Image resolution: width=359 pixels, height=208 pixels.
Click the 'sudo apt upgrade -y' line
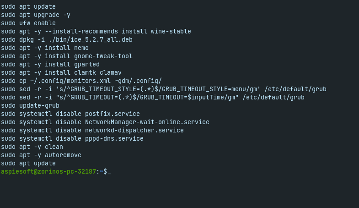coord(36,15)
